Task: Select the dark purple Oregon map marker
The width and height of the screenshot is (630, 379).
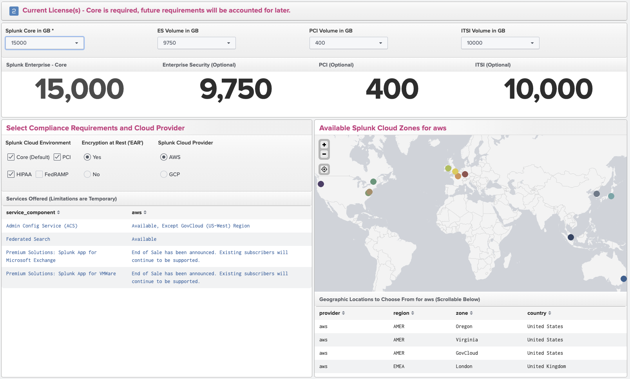Action: (x=321, y=184)
